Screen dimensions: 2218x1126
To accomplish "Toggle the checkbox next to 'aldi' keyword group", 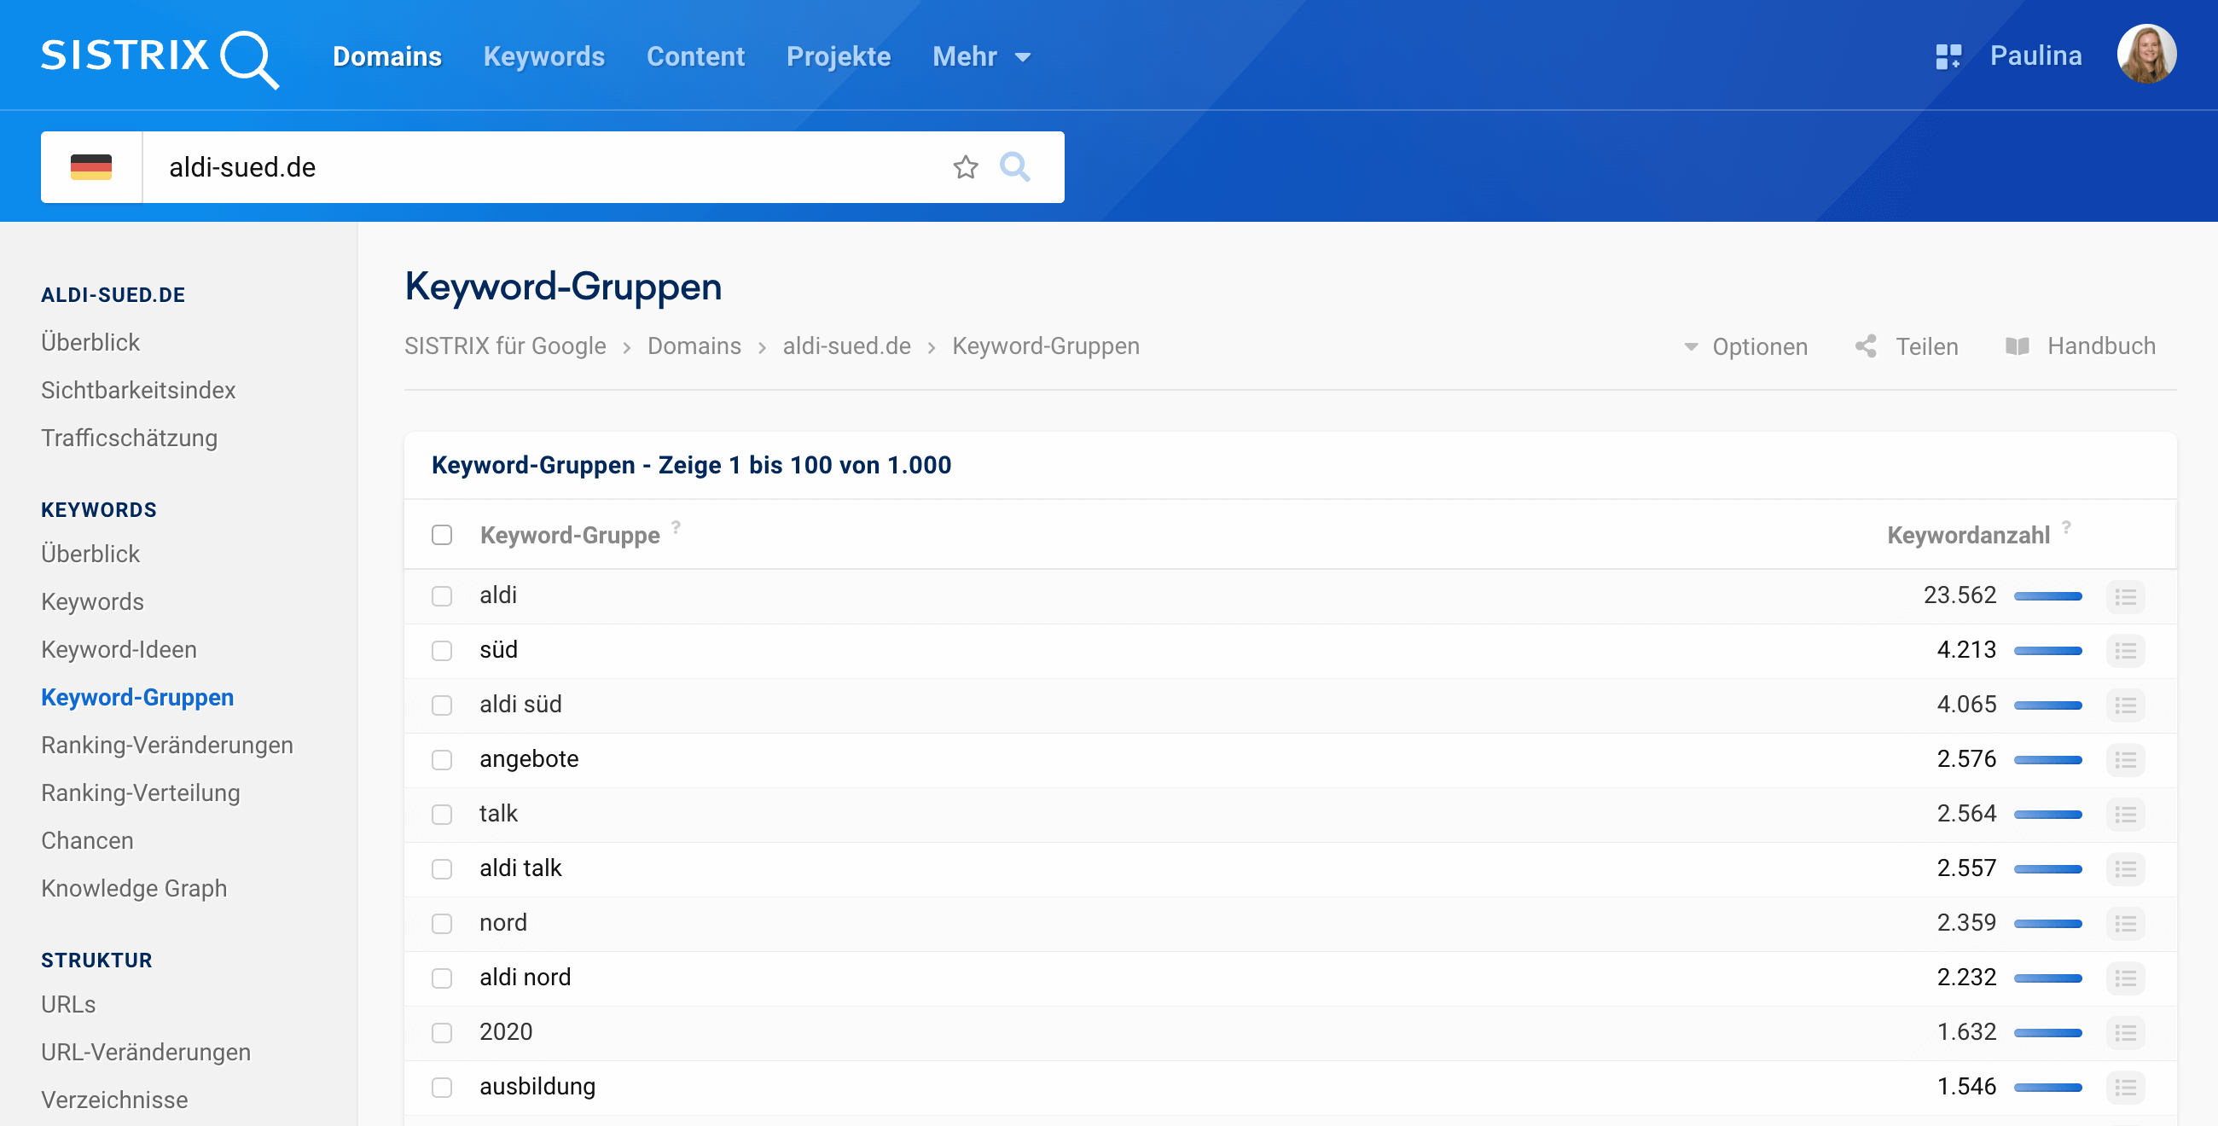I will click(444, 595).
